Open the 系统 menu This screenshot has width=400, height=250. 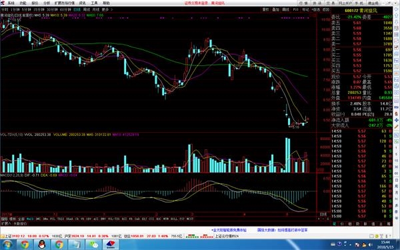point(11,3)
